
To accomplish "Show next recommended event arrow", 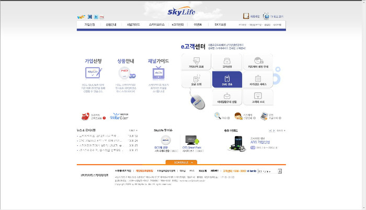I will pyautogui.click(x=274, y=131).
